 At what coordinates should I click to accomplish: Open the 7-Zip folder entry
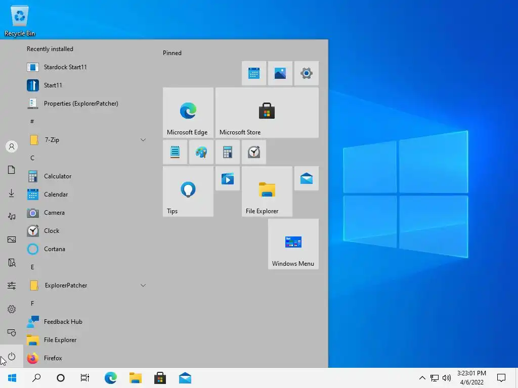[86, 140]
